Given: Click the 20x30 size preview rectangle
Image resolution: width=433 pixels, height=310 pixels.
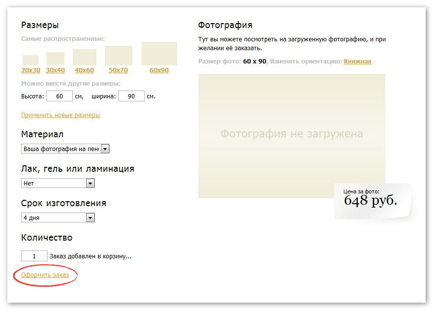Looking at the screenshot, I should pyautogui.click(x=31, y=60).
